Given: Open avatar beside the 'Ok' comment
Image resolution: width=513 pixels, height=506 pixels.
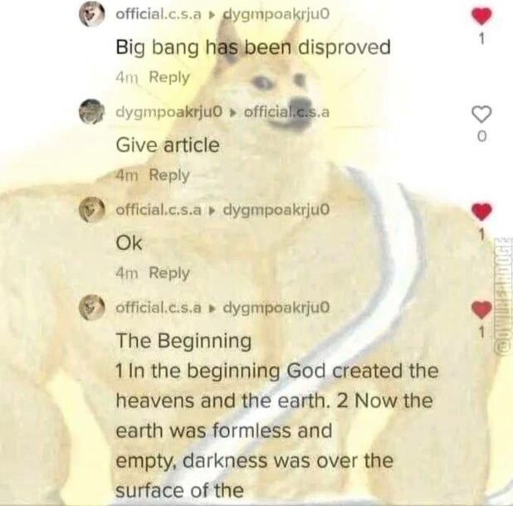Looking at the screenshot, I should pyautogui.click(x=92, y=210).
